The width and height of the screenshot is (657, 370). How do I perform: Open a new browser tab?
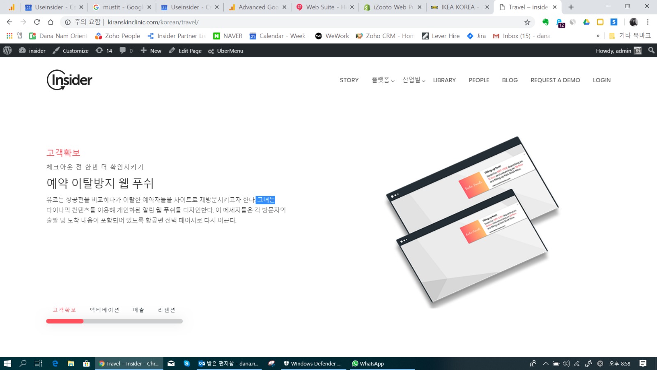click(571, 7)
